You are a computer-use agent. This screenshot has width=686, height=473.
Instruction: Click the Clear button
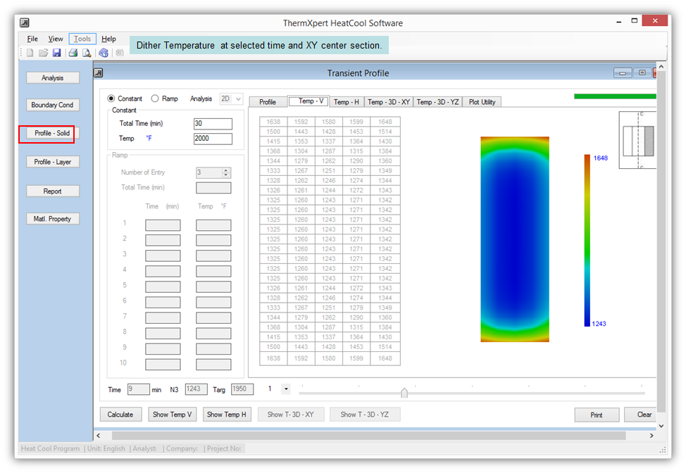click(642, 415)
